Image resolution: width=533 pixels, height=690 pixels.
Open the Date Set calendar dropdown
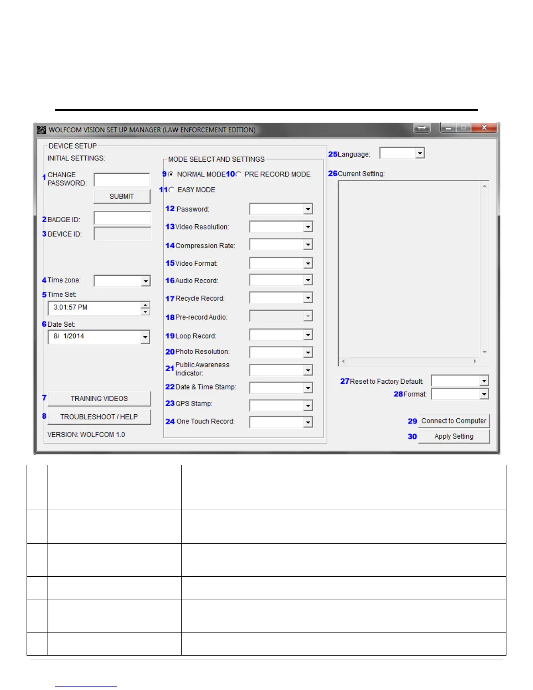point(145,337)
